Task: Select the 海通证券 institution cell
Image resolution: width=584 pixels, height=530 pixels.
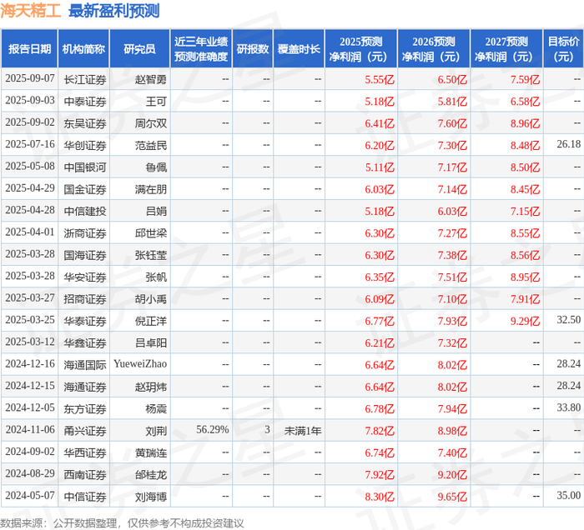Action: click(85, 387)
